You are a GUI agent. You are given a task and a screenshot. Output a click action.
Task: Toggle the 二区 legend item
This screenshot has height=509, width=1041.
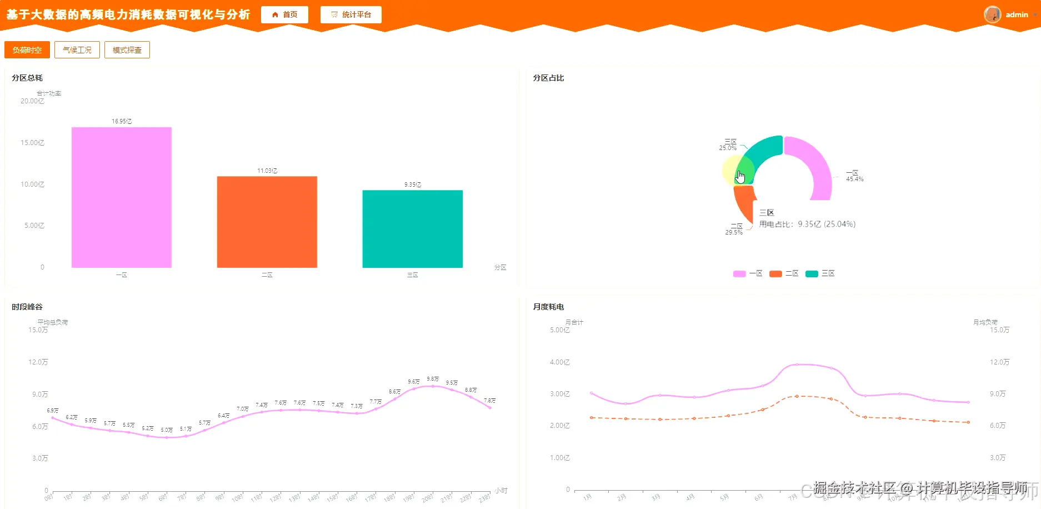click(x=784, y=273)
